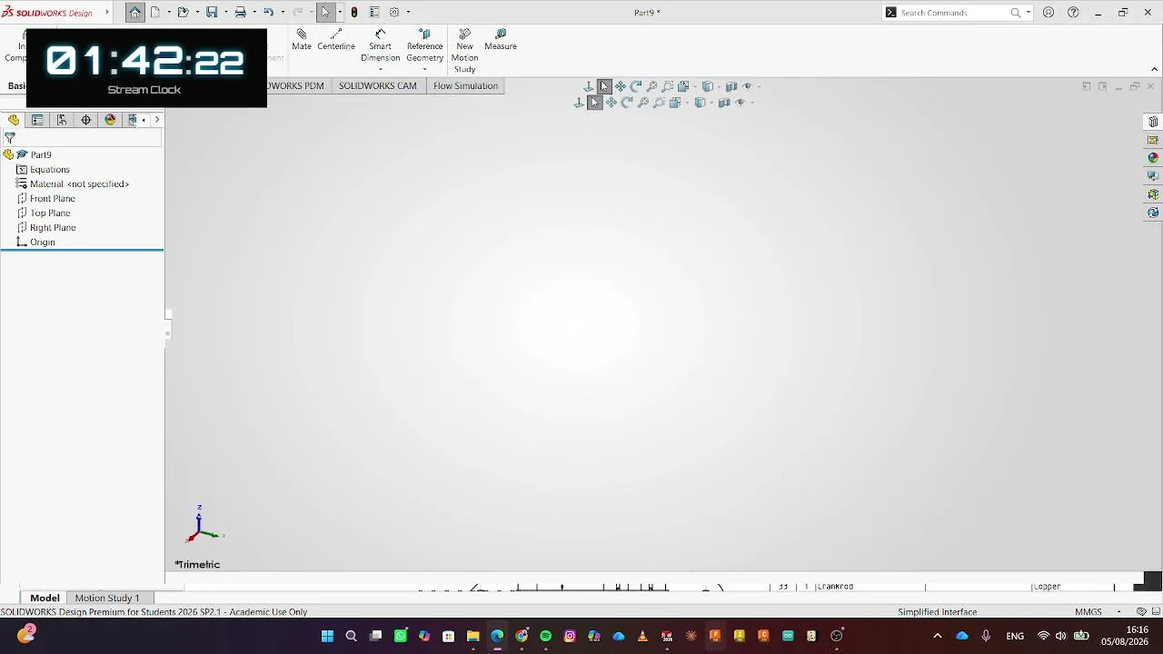
Task: Expand unit system dropdown beside MMGS
Action: [x=1117, y=612]
